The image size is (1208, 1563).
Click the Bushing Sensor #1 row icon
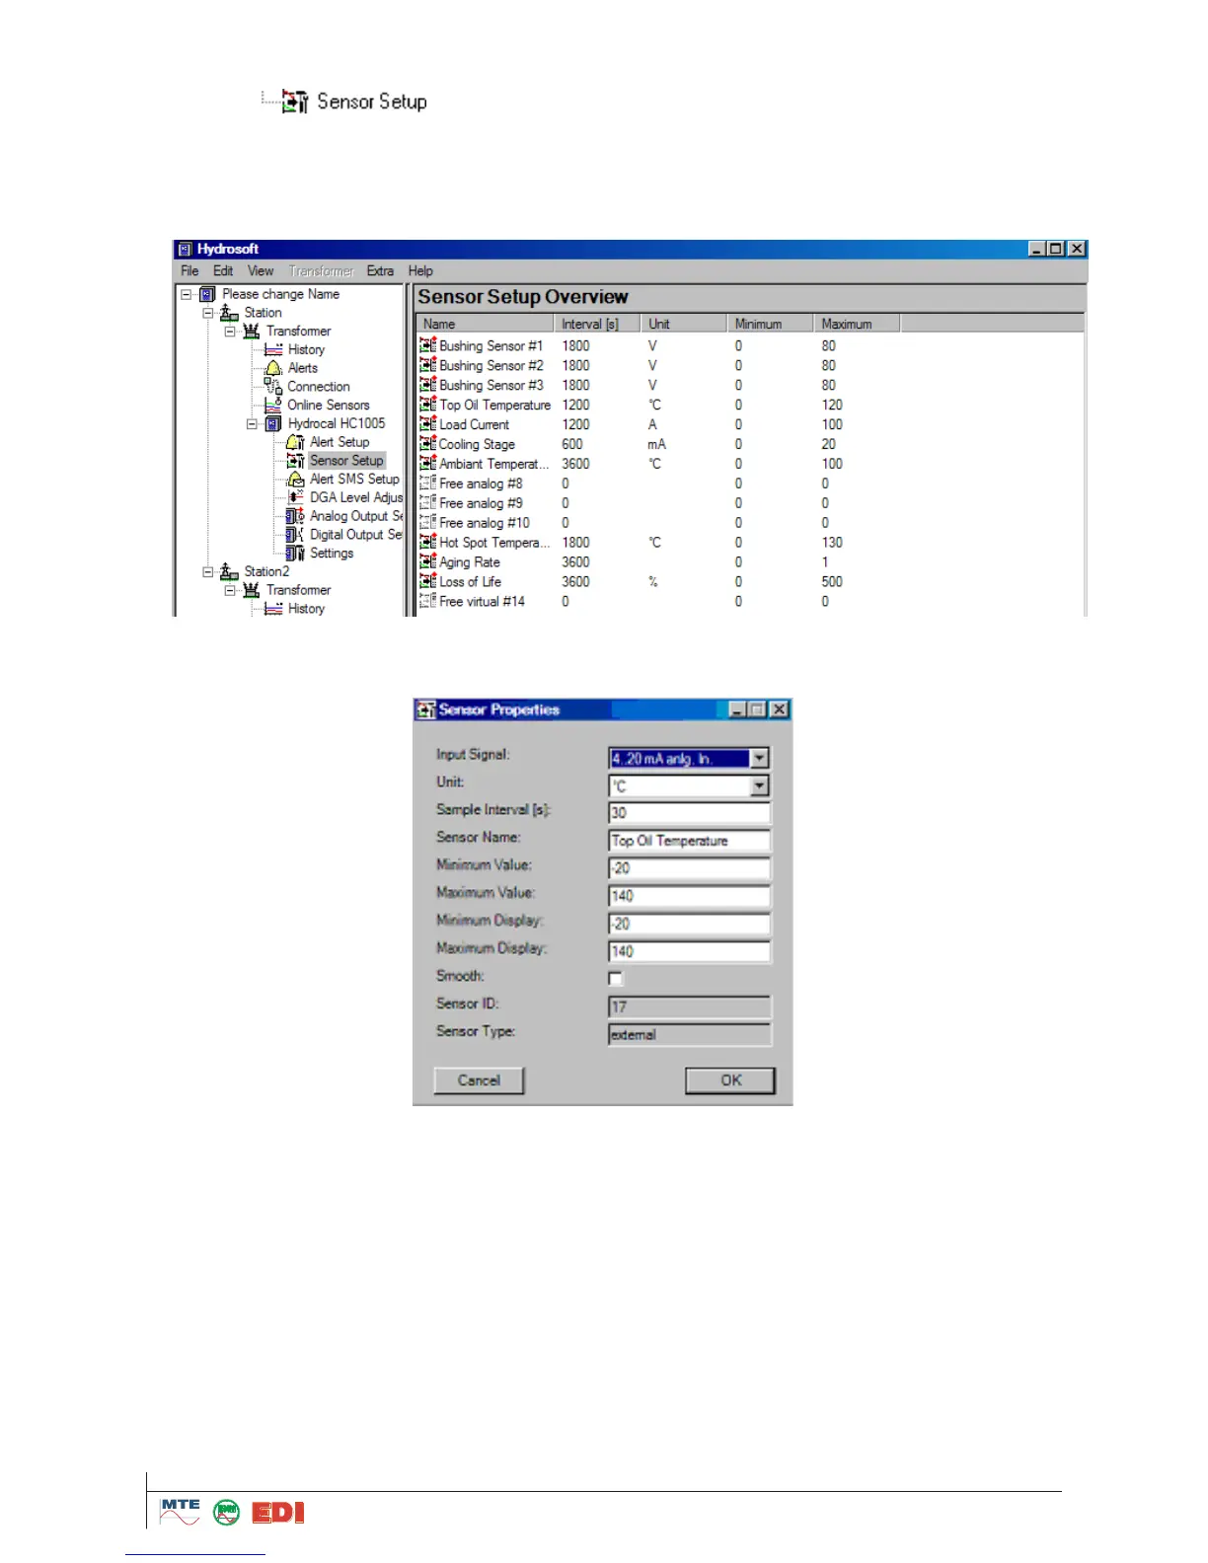click(x=427, y=344)
